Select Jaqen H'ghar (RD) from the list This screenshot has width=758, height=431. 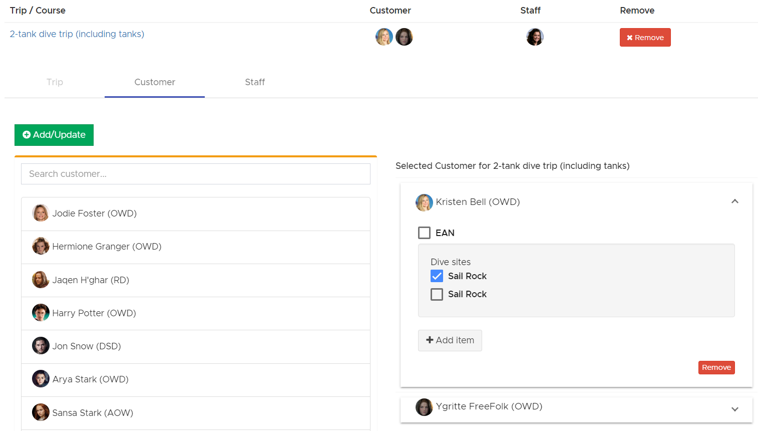196,280
